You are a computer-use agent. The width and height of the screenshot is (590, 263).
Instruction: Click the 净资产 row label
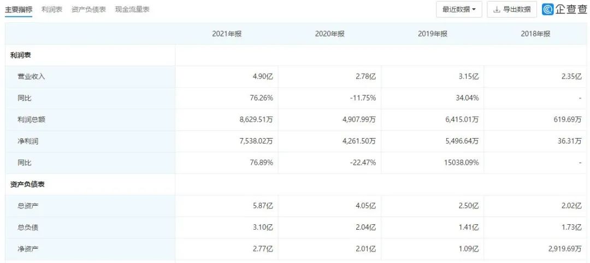click(x=28, y=249)
